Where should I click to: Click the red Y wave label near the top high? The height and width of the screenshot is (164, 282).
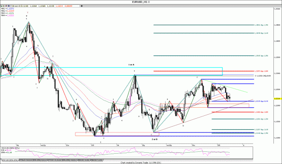click(x=28, y=13)
